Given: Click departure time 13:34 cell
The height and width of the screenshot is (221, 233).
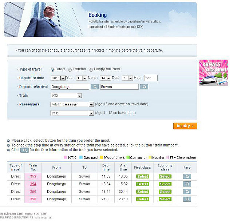Looking at the screenshot, I should point(106,184).
